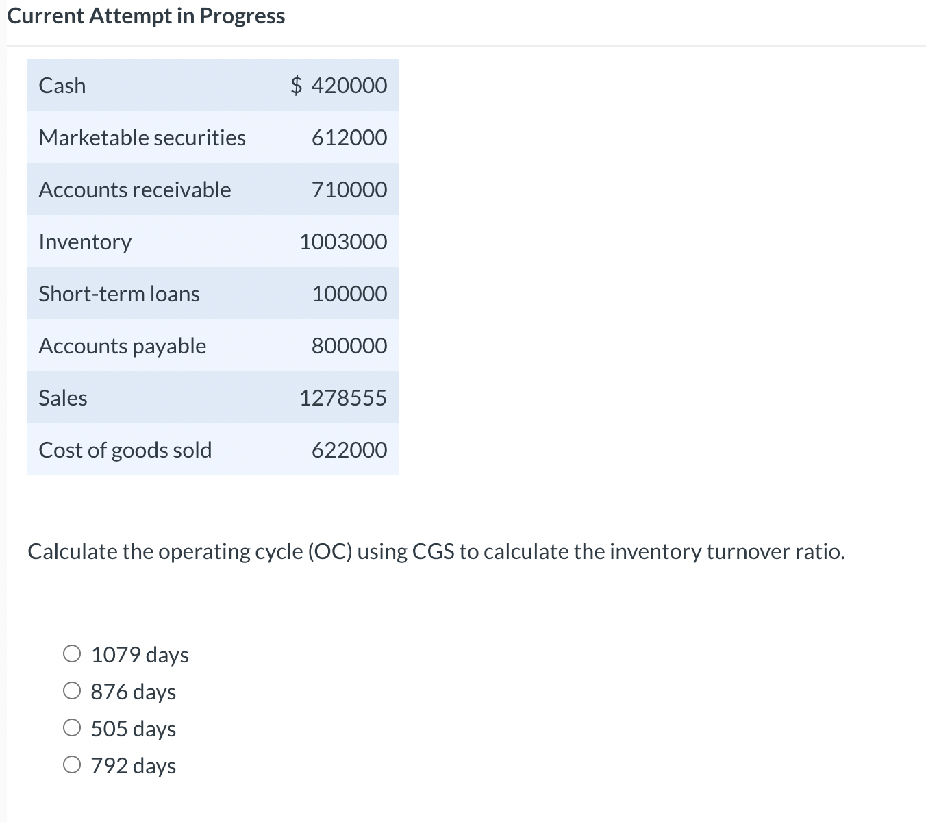The width and height of the screenshot is (926, 822).
Task: Click the Short-term loans label
Action: [x=119, y=293]
